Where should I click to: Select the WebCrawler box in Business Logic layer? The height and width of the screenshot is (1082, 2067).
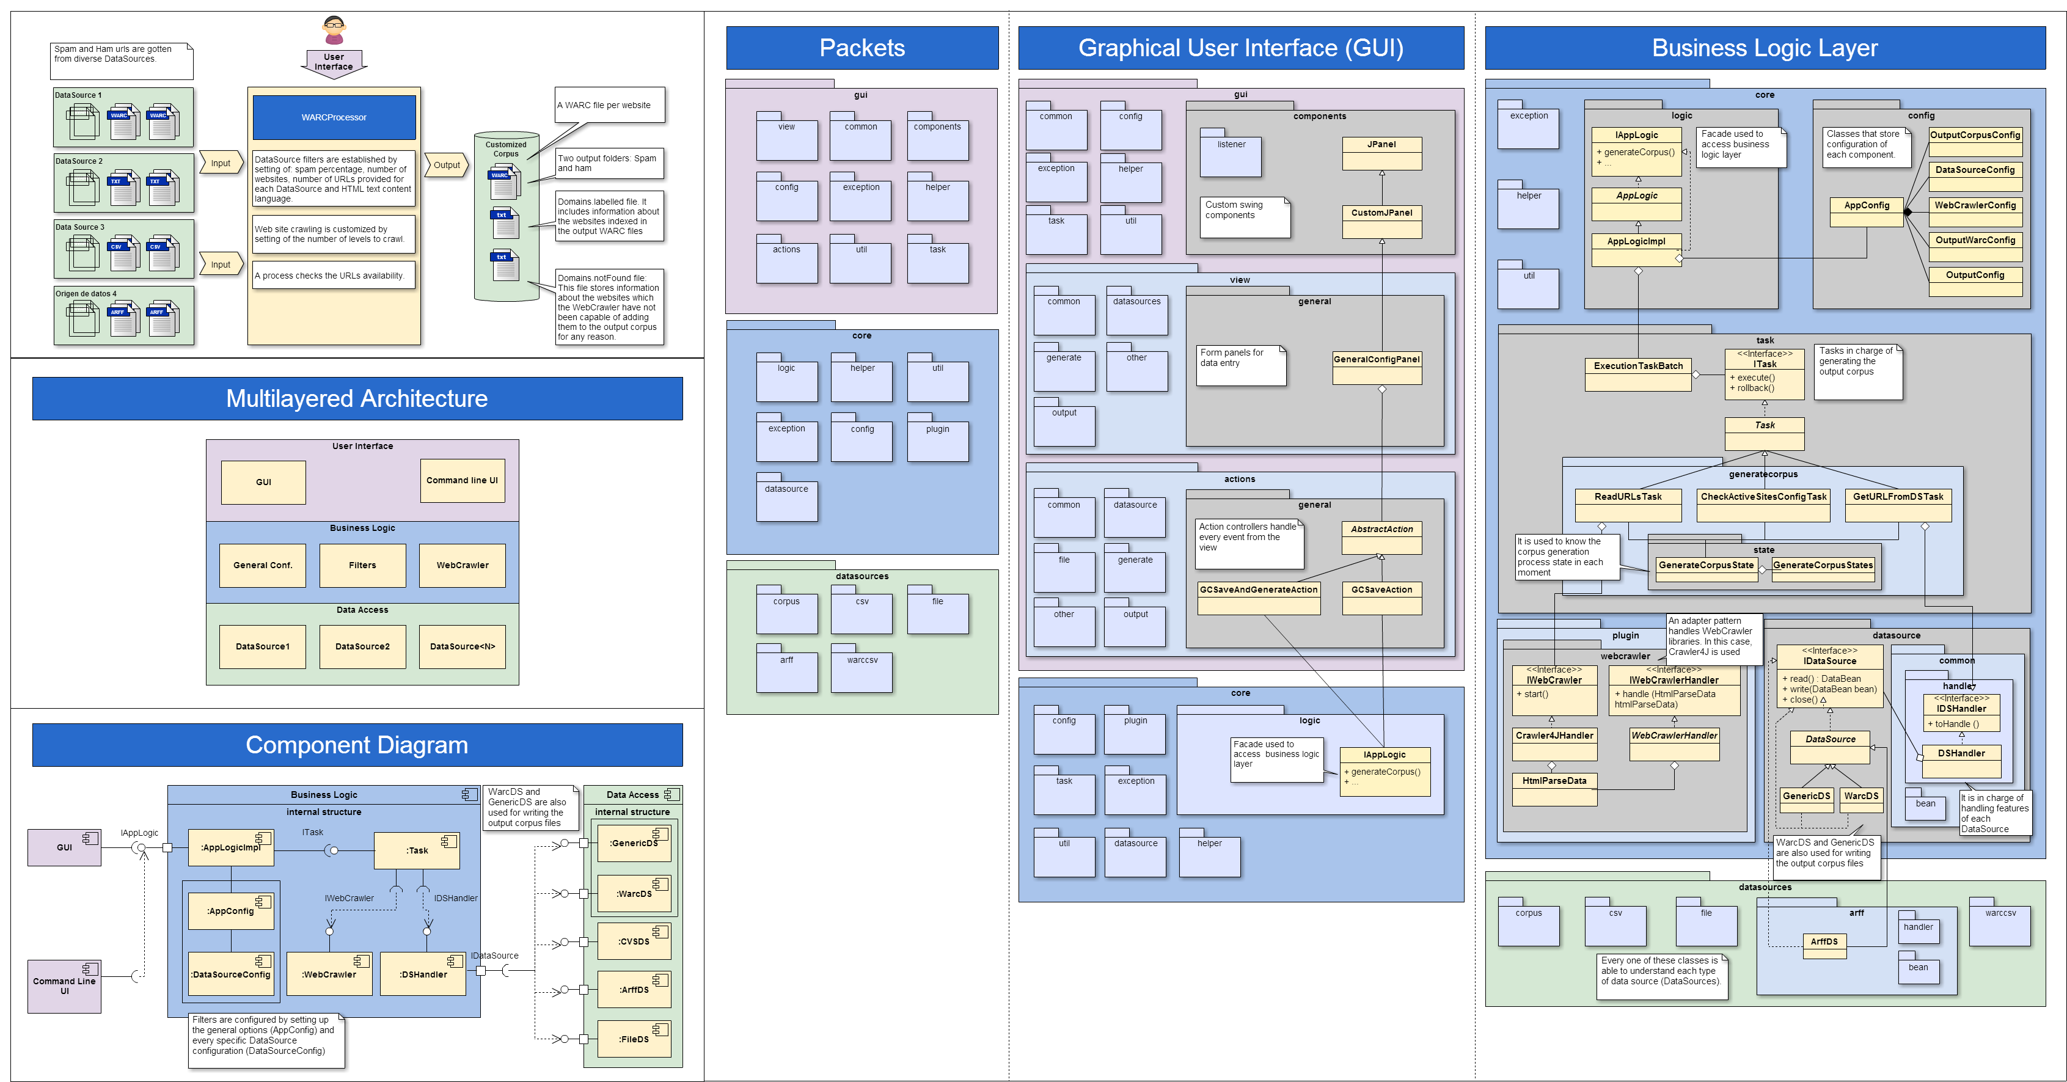tap(462, 566)
